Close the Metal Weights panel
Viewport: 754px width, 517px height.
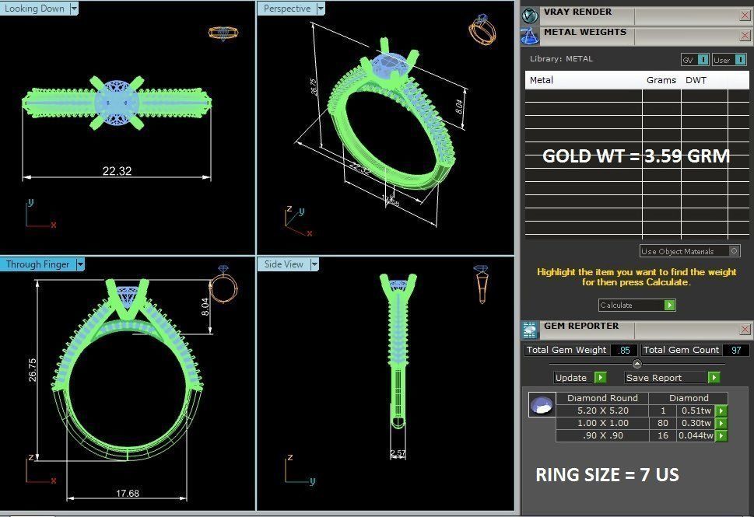pyautogui.click(x=745, y=36)
